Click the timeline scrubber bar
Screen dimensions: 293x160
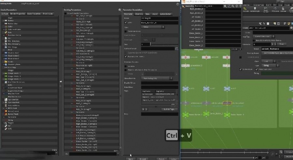225,153
